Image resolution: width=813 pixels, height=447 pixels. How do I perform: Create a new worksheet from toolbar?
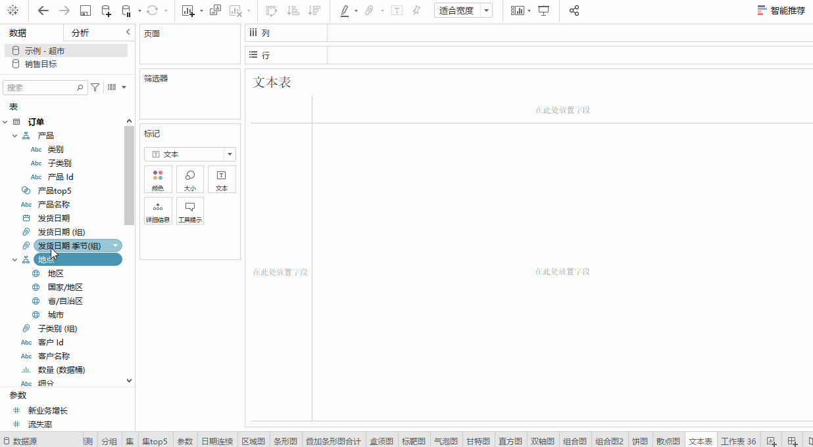[189, 11]
